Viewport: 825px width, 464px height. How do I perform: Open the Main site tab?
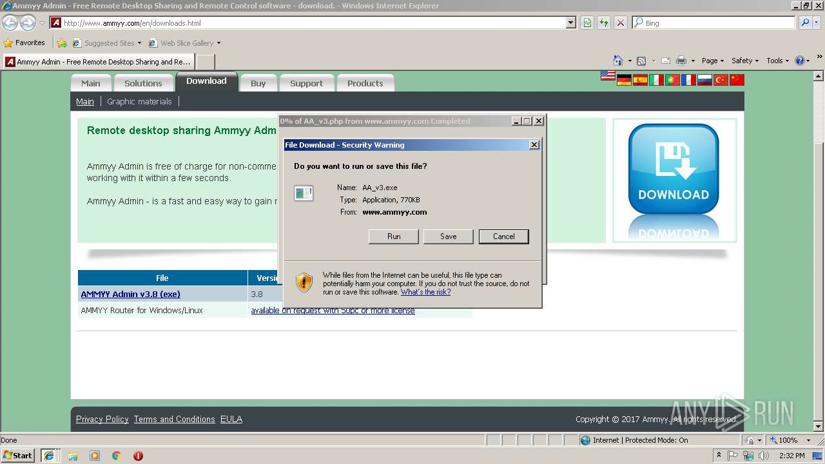91,83
